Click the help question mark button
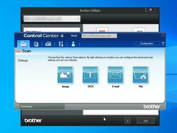Viewport: 177px width, 133px height. (163, 43)
